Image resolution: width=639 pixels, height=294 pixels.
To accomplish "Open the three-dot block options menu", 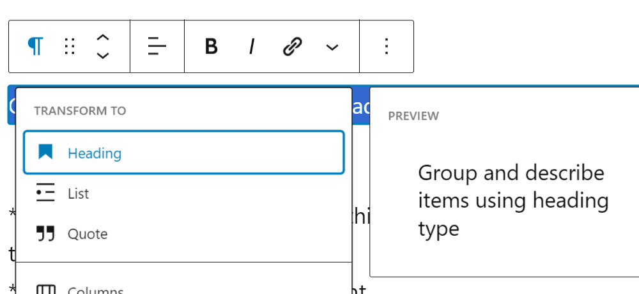I will 386,46.
